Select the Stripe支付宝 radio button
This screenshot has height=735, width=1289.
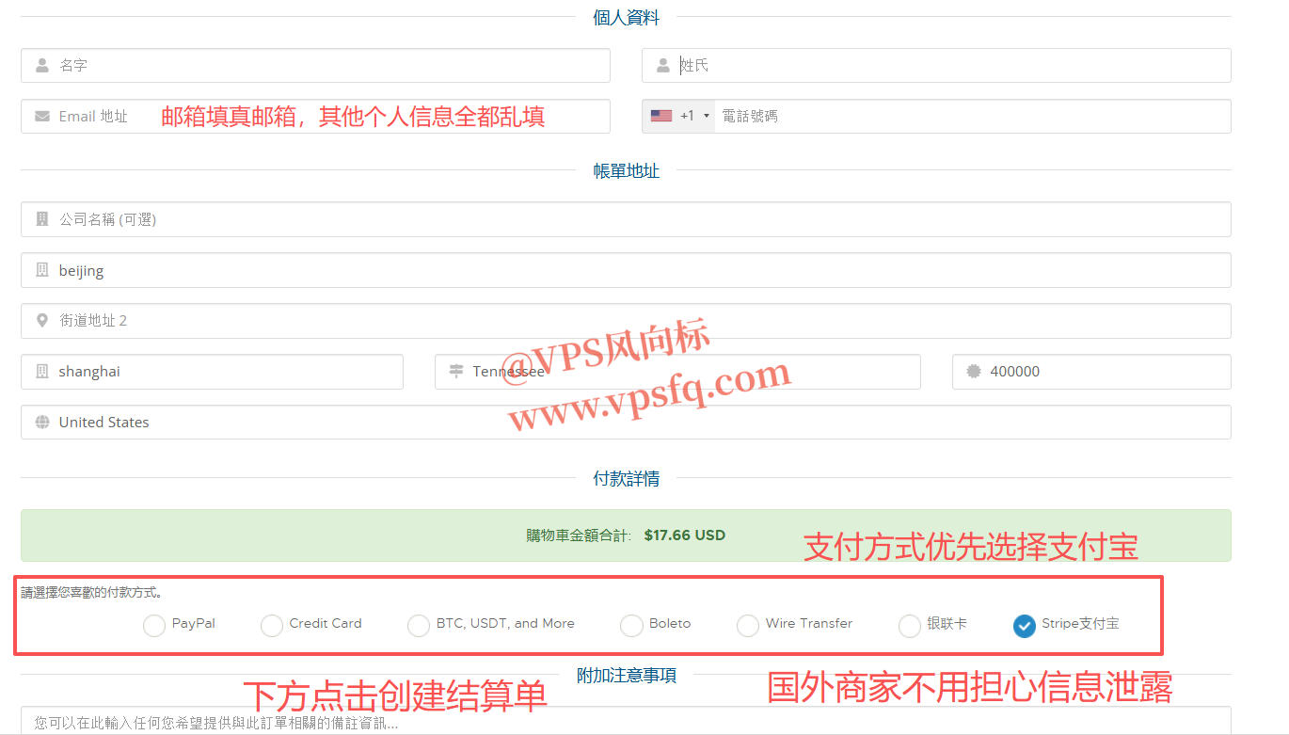1025,625
